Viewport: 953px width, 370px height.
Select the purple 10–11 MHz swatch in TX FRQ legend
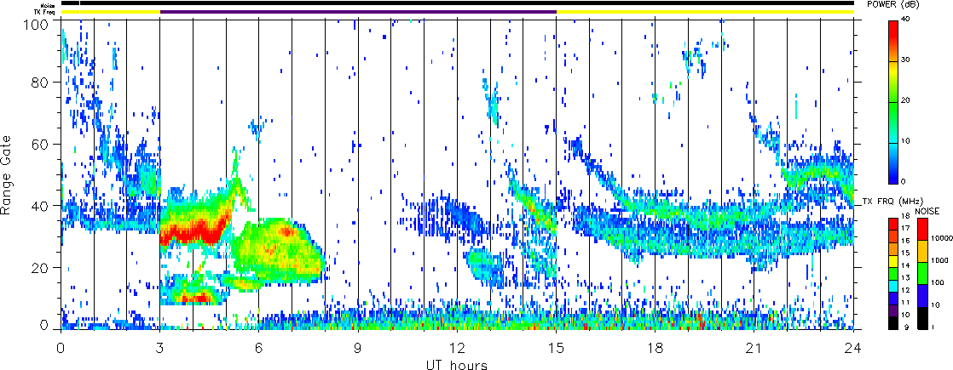pos(892,310)
